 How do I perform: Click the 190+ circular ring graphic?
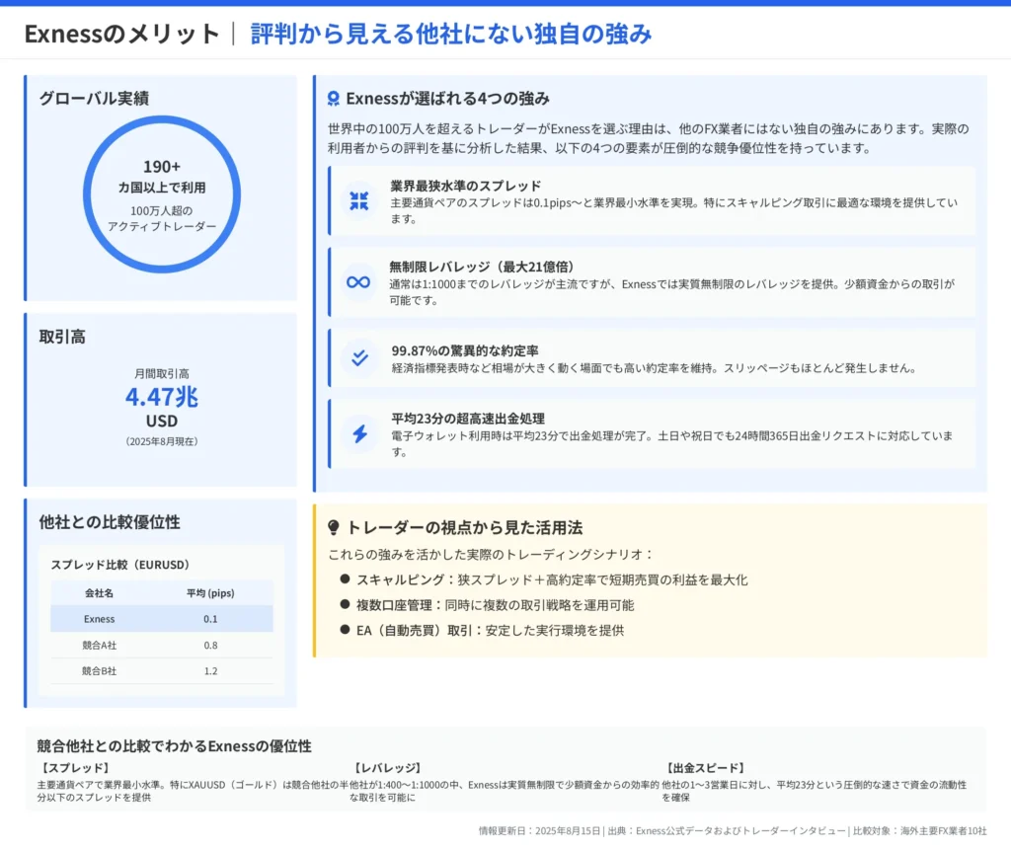tap(162, 194)
